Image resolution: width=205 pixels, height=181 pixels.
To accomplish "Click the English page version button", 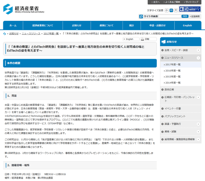I will 131,39.
